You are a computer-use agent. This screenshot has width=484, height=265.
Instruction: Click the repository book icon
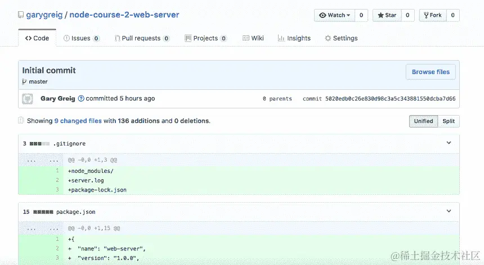[x=21, y=15]
